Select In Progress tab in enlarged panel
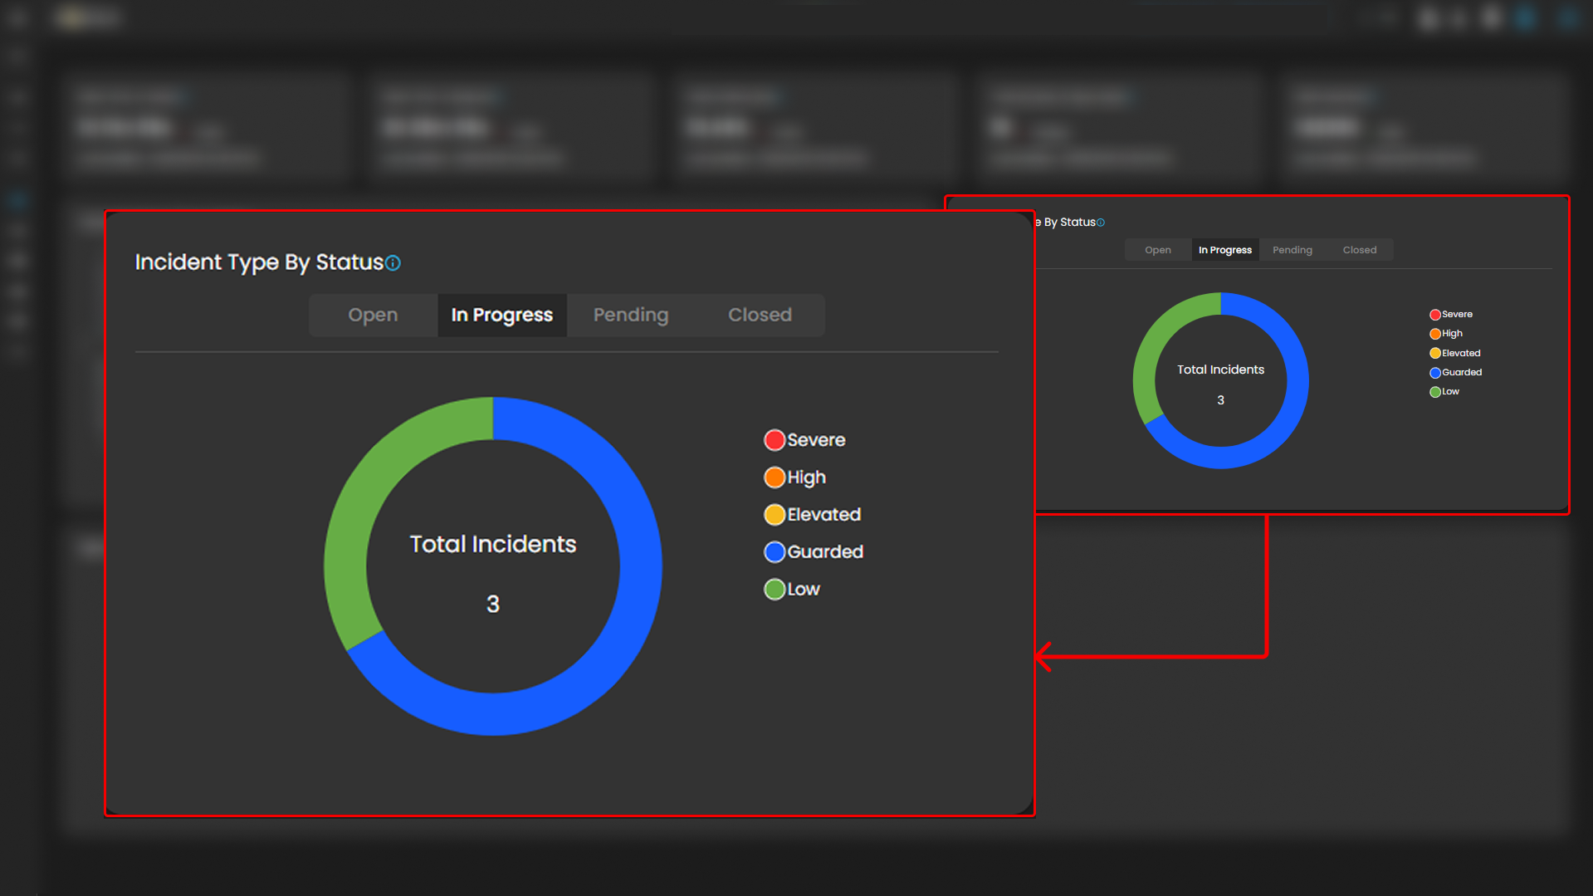The image size is (1593, 896). pos(501,316)
